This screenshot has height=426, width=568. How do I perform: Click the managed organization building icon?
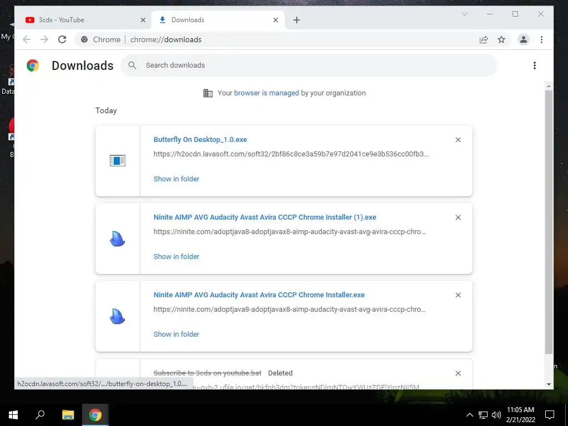pos(208,93)
